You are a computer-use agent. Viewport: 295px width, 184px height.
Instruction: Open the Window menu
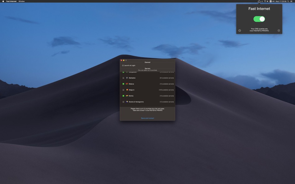pos(21,1)
